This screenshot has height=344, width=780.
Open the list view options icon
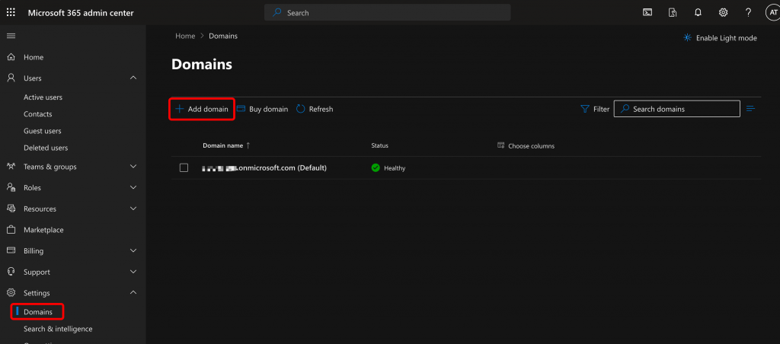[750, 109]
